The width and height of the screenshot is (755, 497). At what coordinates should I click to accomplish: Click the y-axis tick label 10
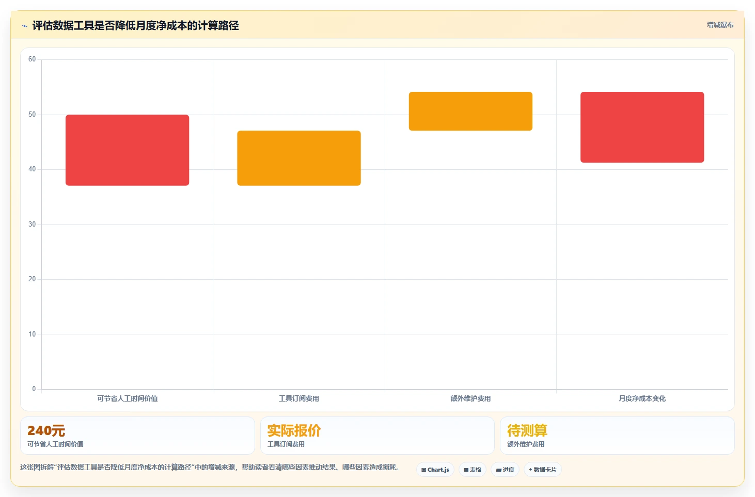(32, 334)
